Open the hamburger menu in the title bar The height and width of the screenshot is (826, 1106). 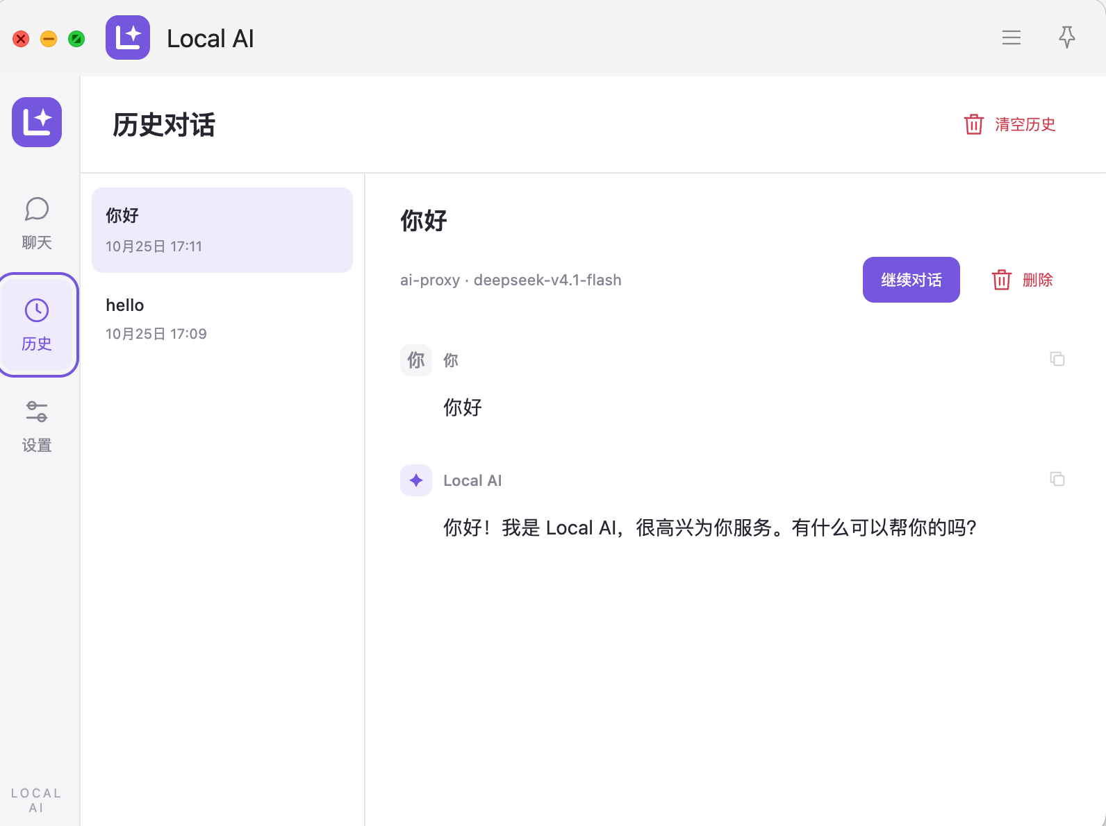(1012, 37)
